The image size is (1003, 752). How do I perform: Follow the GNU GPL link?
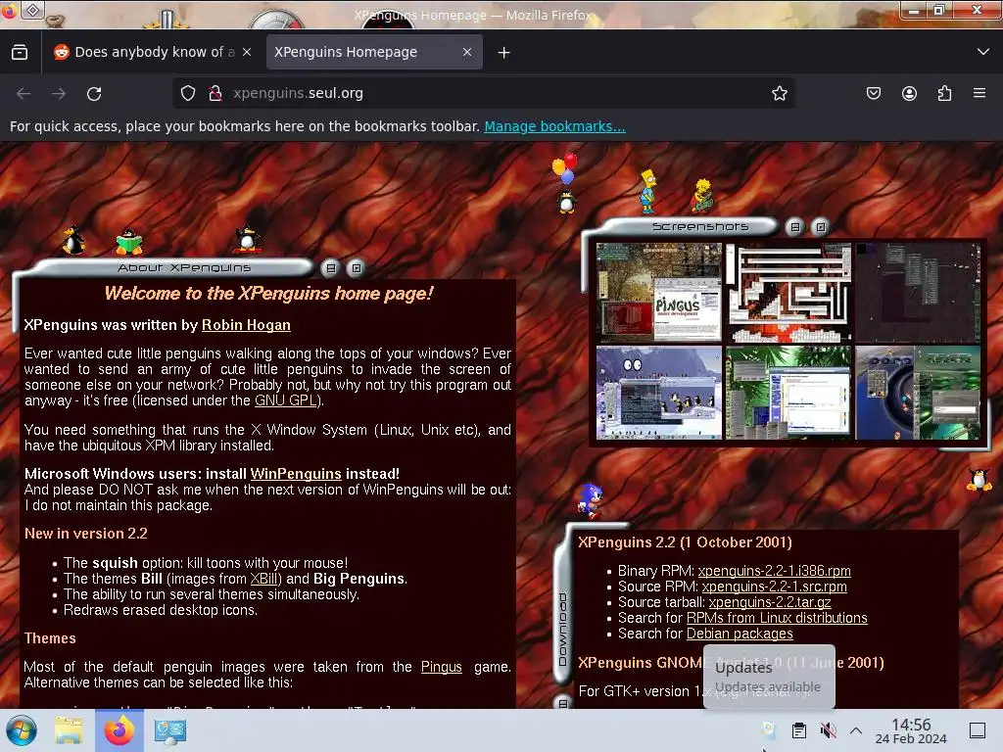click(286, 400)
